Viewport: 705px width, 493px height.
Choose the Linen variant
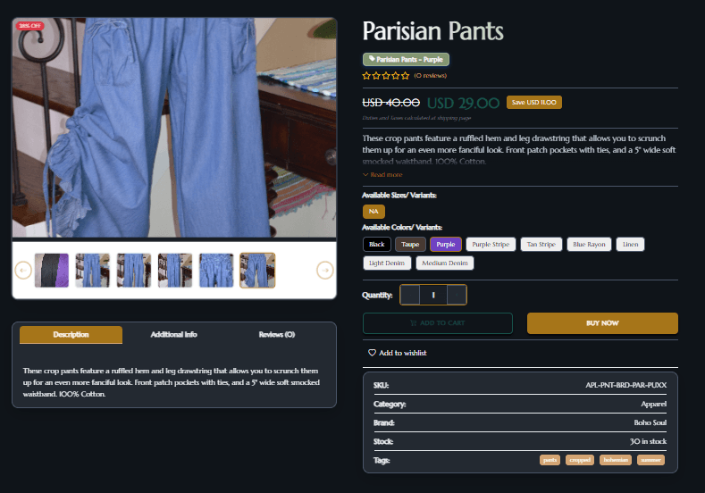630,244
